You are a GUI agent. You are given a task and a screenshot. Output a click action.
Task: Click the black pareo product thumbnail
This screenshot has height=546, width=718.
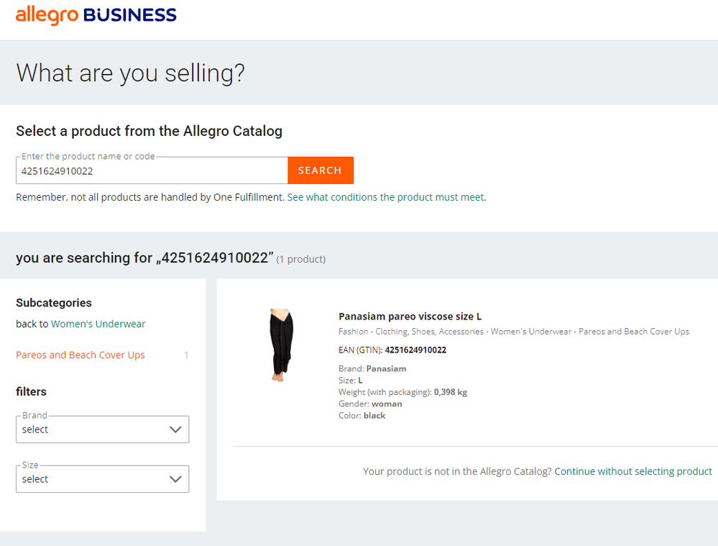[x=282, y=345]
